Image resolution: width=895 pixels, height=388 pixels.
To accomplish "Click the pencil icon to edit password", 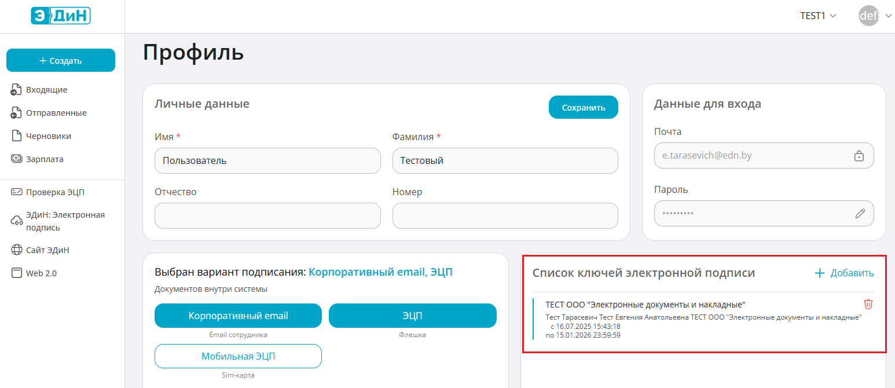I will click(860, 213).
